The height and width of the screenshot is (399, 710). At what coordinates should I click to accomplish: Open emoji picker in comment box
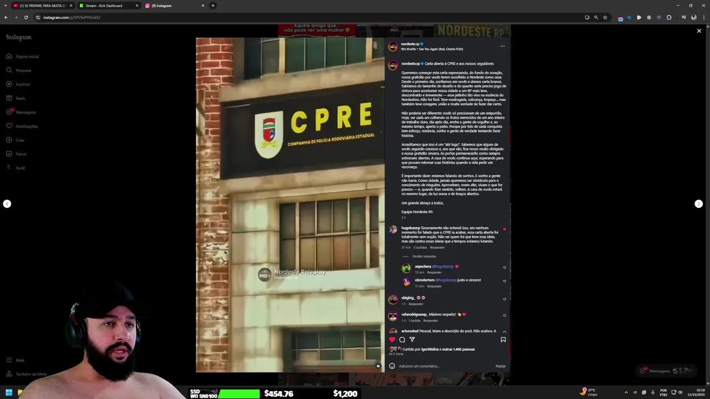click(392, 366)
